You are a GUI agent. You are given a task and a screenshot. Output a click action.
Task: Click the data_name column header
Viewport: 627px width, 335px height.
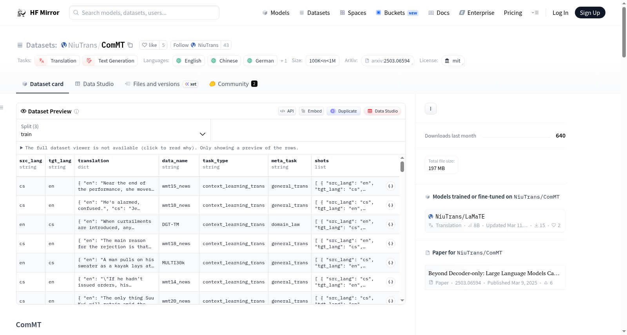pos(179,164)
